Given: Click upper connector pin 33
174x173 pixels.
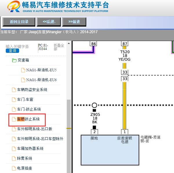Looking at the screenshot, I should 124,72.
